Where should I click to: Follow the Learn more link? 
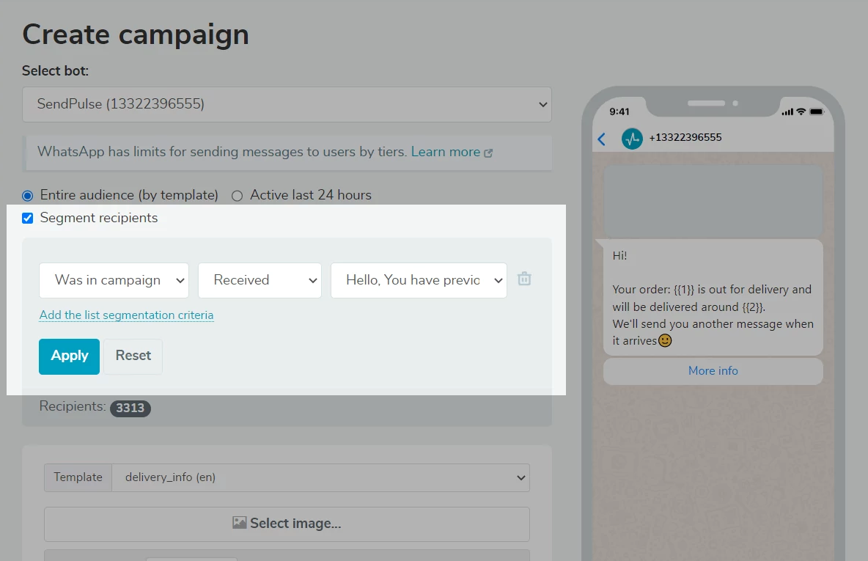click(x=446, y=152)
